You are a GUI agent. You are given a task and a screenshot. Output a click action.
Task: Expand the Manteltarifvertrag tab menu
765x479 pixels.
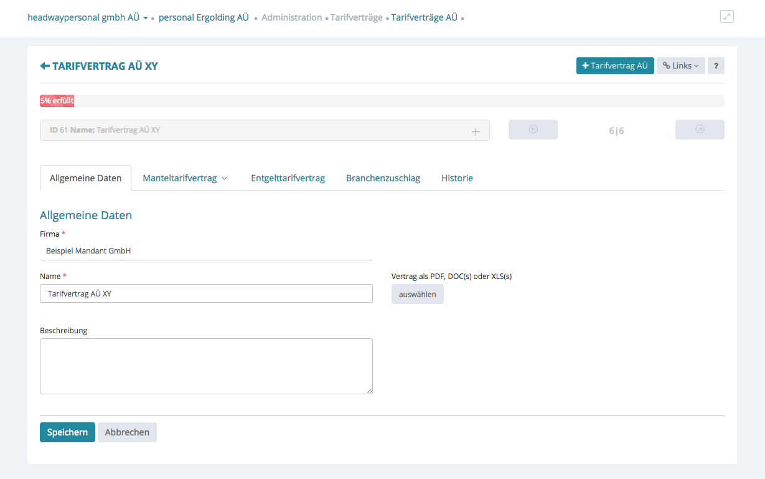click(185, 178)
